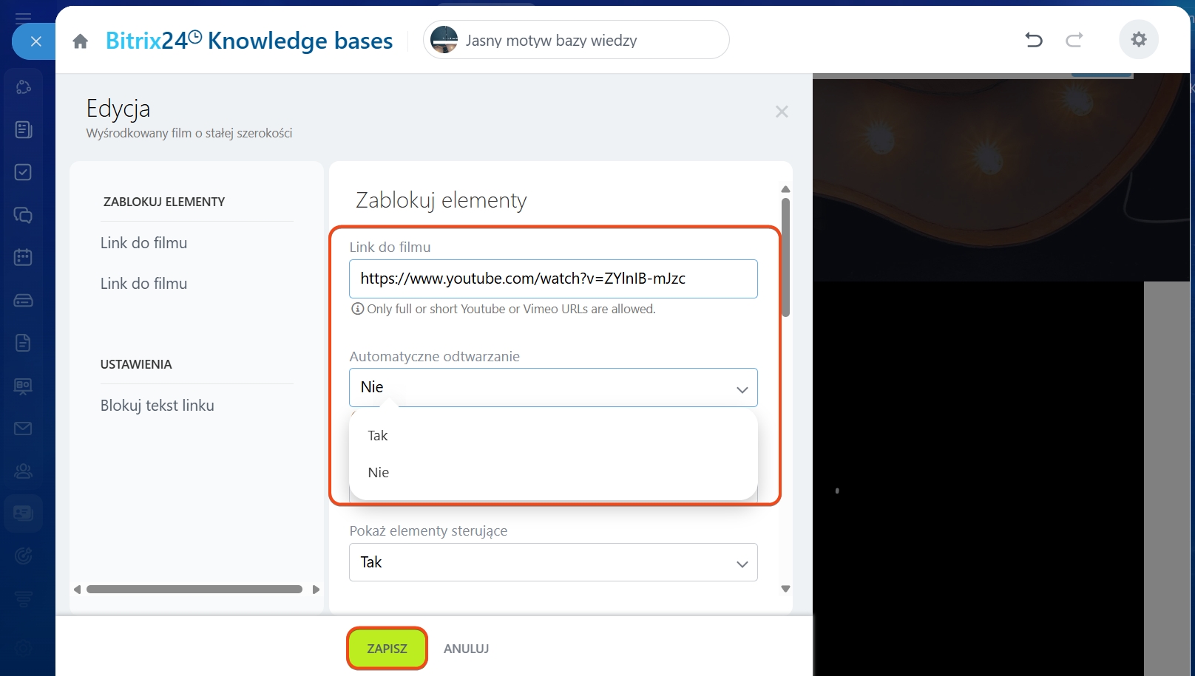The width and height of the screenshot is (1195, 676).
Task: Choose 'Tak' from the autoplay dropdown list
Action: (x=553, y=436)
